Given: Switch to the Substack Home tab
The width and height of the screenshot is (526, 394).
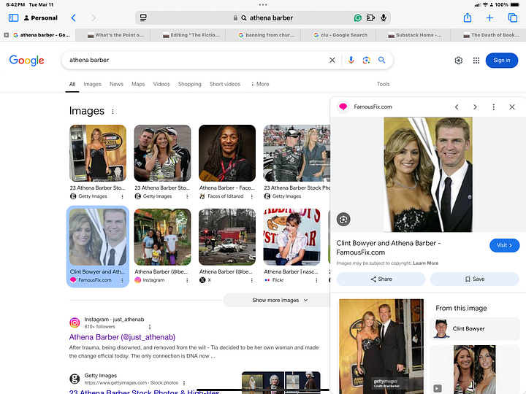Looking at the screenshot, I should [x=415, y=35].
